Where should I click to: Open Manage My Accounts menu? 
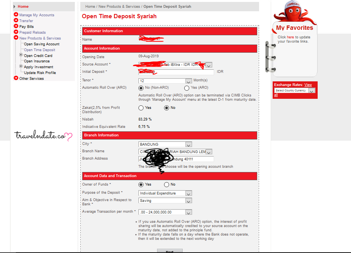pos(37,15)
